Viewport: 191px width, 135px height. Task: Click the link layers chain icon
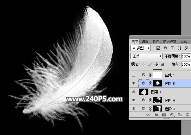point(148,115)
